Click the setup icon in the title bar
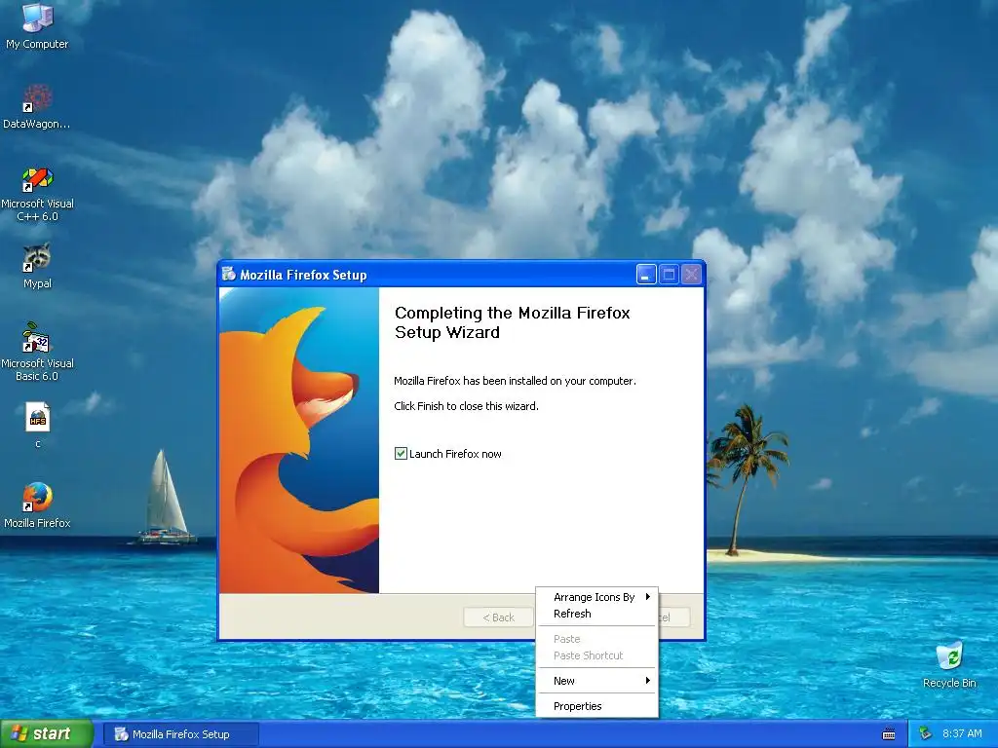This screenshot has width=998, height=748. coord(228,274)
